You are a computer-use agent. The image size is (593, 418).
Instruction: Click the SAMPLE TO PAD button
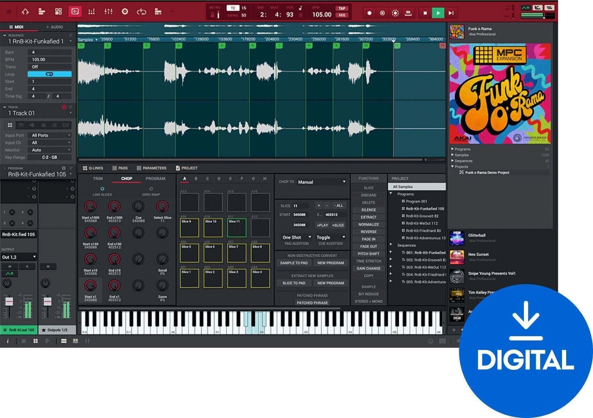click(294, 263)
